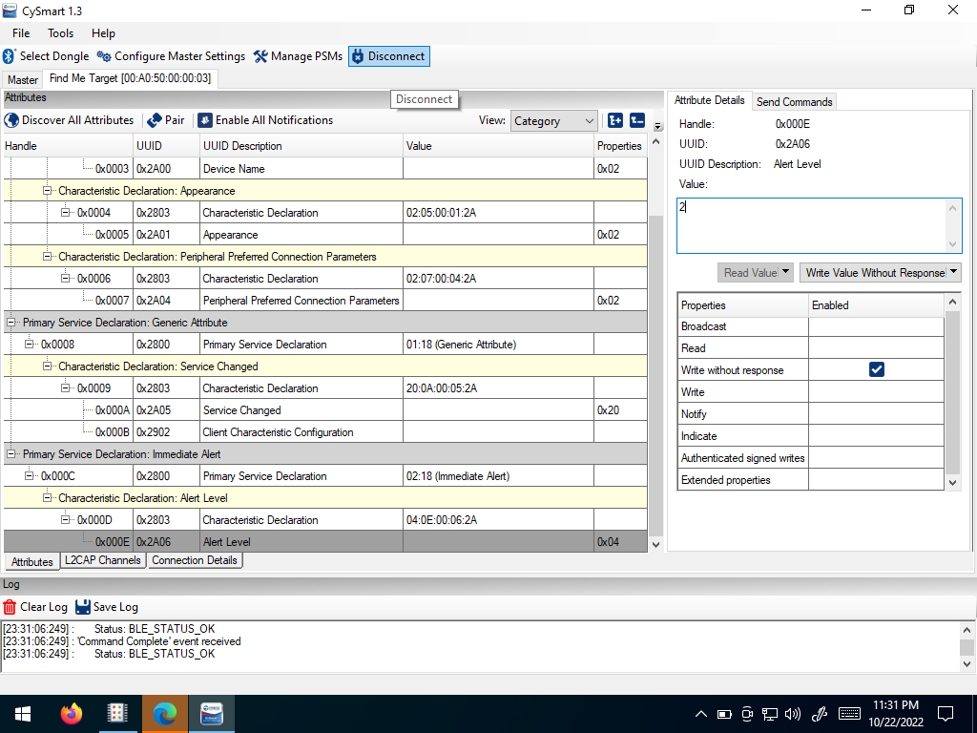Collapse all attributes tree icon
Viewport: 977px width, 733px height.
coord(637,120)
